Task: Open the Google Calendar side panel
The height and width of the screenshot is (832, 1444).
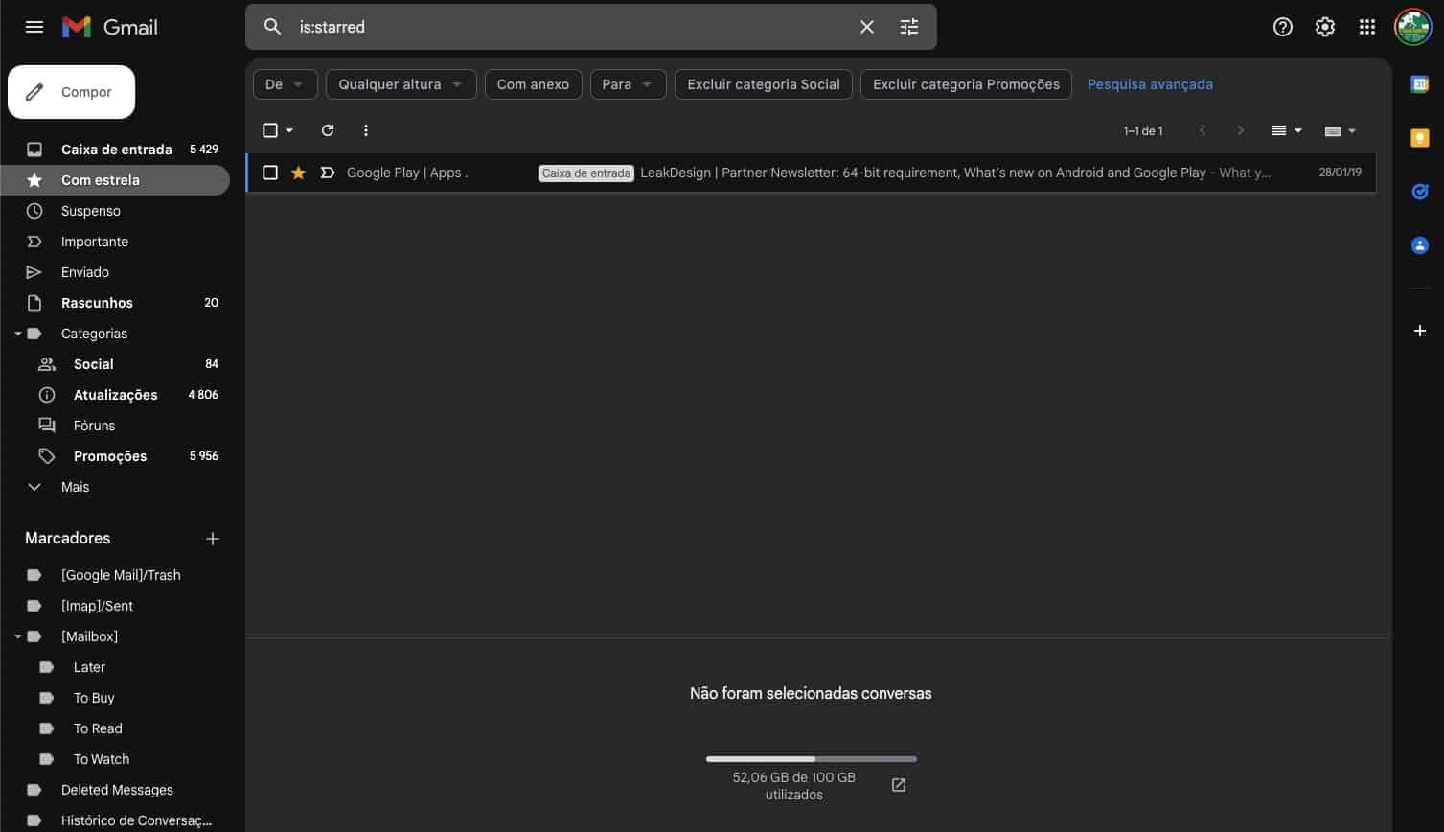Action: pyautogui.click(x=1420, y=84)
